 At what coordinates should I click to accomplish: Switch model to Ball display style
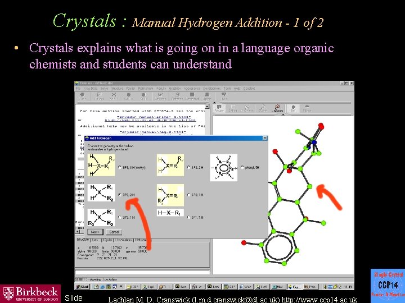293,108
